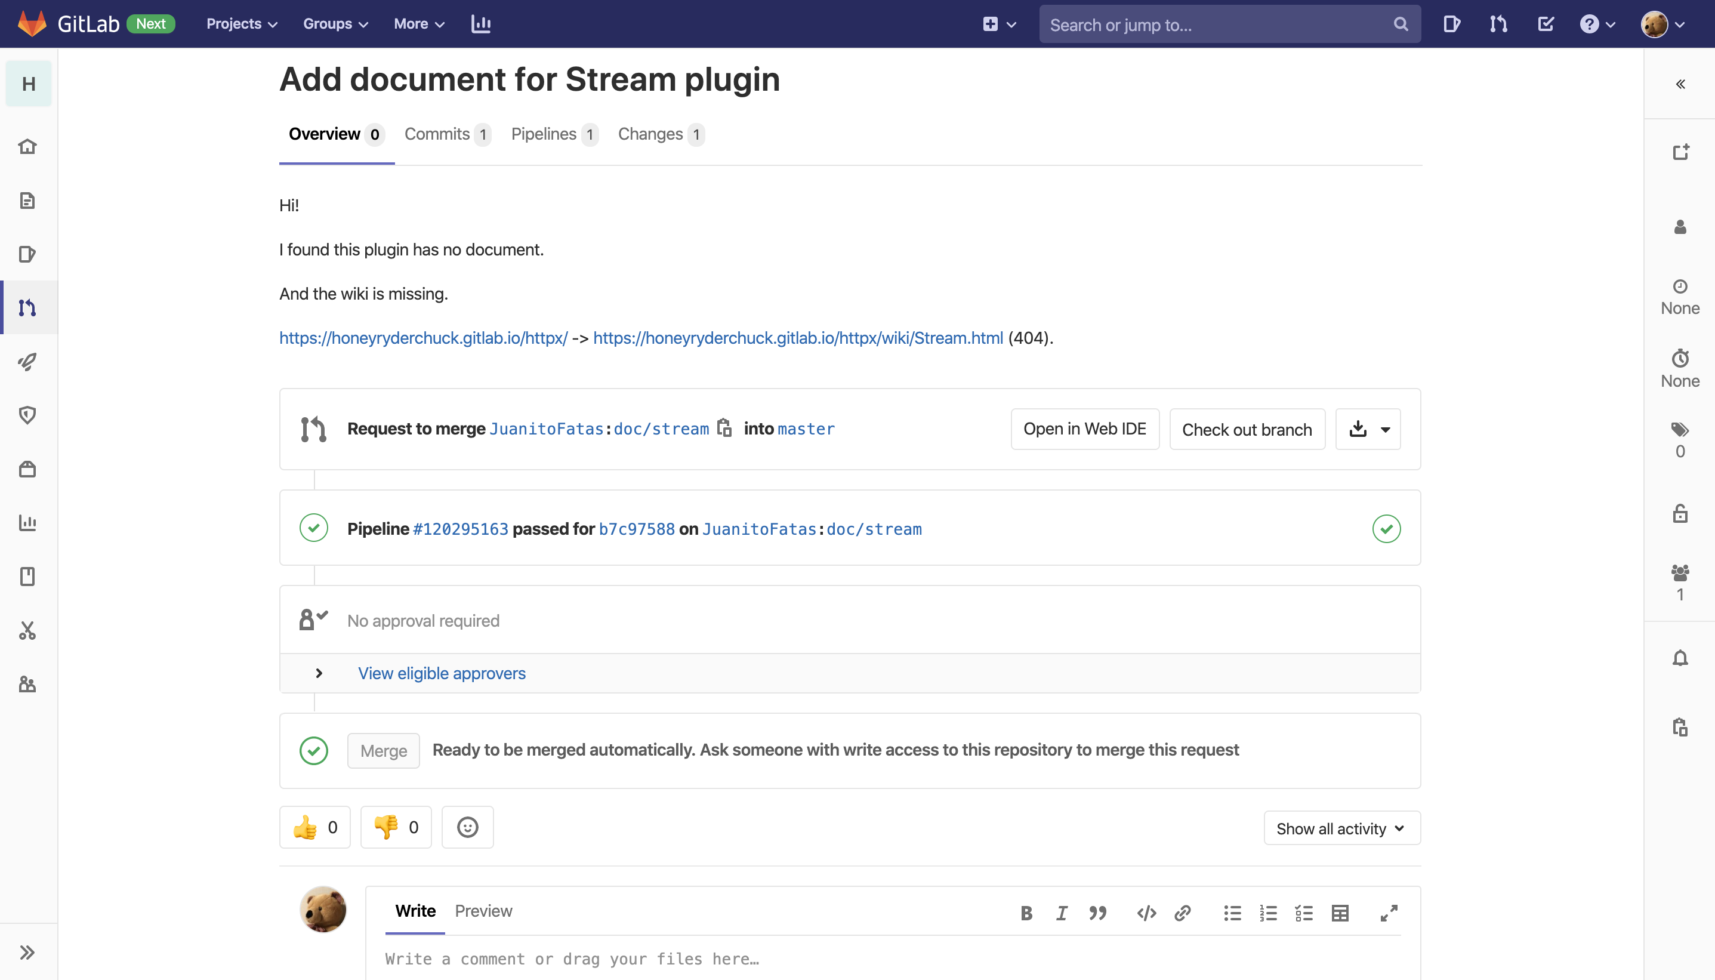Open user avatar dropdown menu
Screen dimensions: 1715x980
click(x=1662, y=24)
